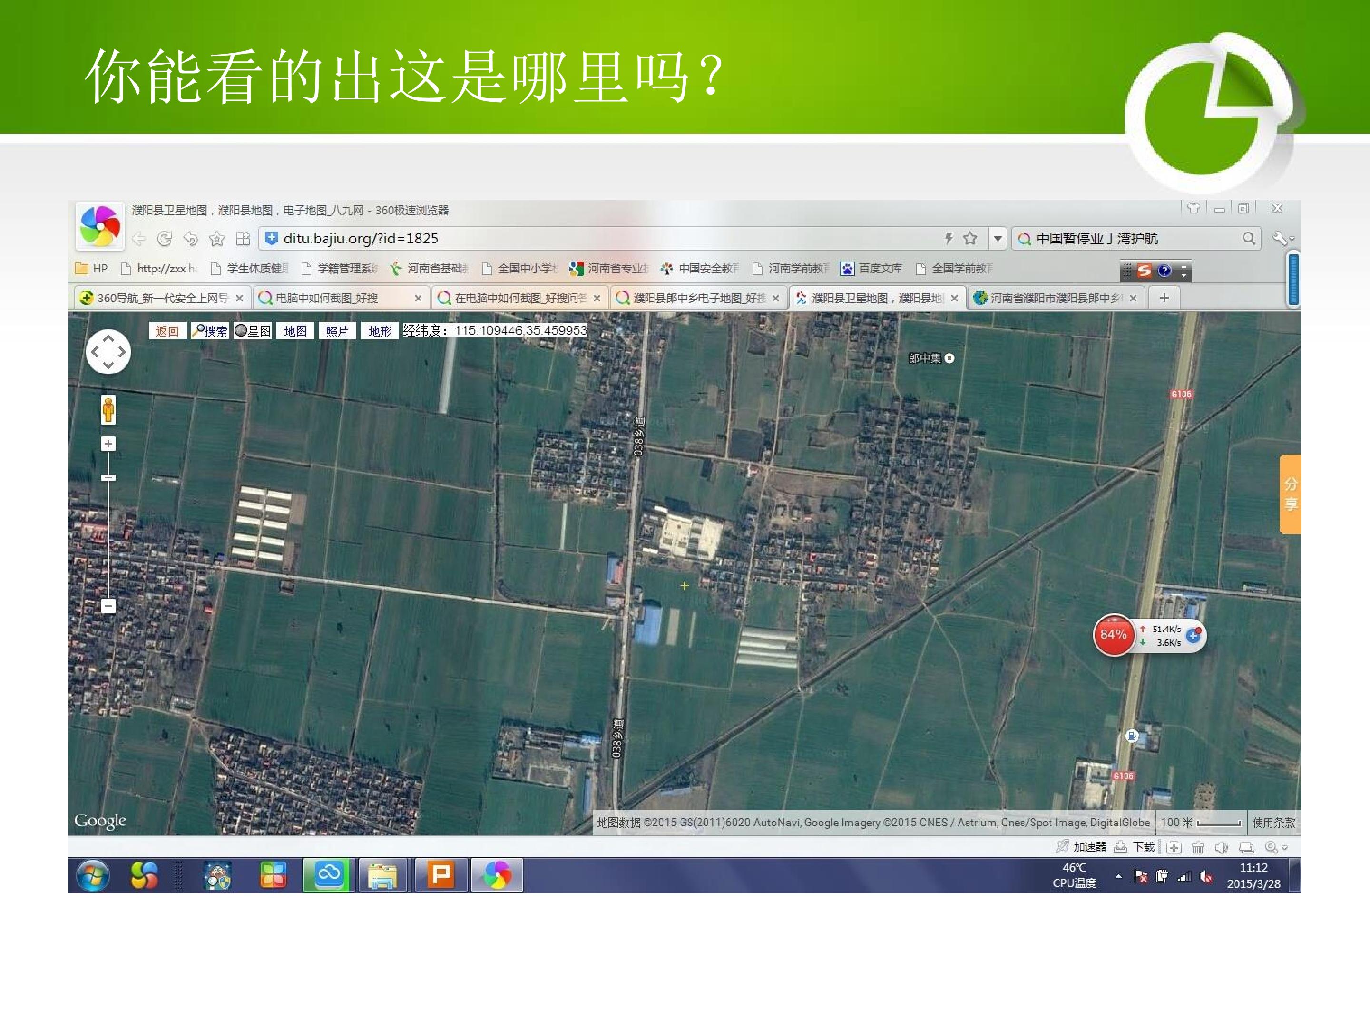This screenshot has height=1027, width=1370.
Task: Click the browser back arrow icon
Action: [139, 238]
